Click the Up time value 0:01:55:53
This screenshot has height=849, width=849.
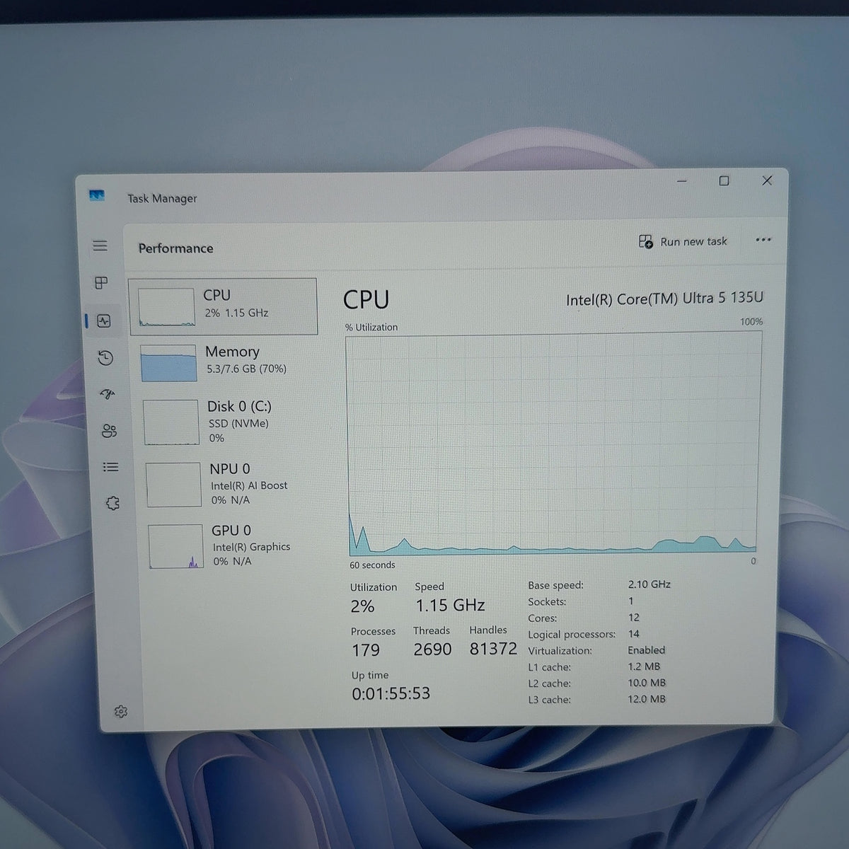[391, 693]
